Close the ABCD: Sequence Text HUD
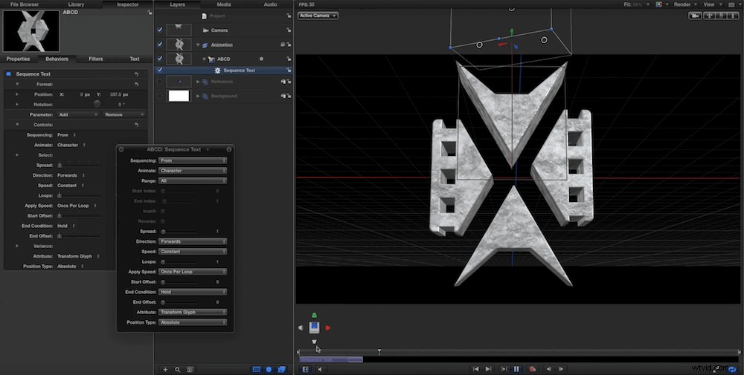Image resolution: width=744 pixels, height=375 pixels. (x=121, y=149)
